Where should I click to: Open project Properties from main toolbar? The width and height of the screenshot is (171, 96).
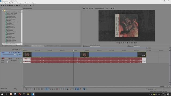click(x=12, y=5)
